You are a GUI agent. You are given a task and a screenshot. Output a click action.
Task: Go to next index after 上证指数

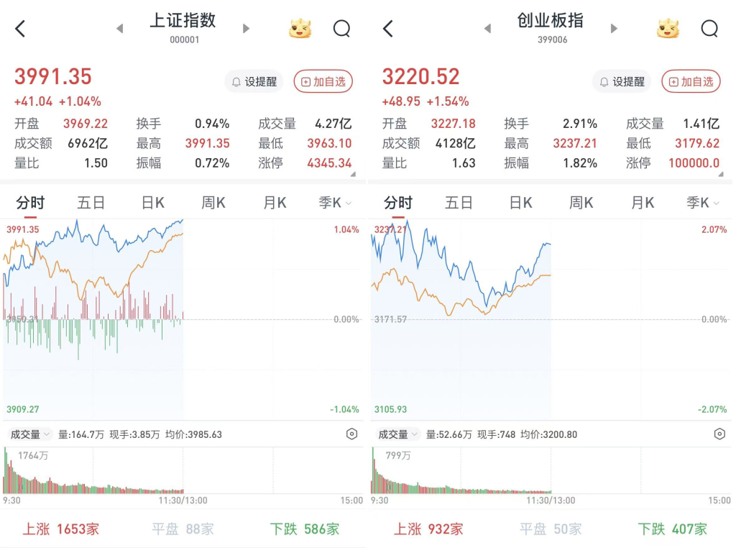click(x=247, y=29)
